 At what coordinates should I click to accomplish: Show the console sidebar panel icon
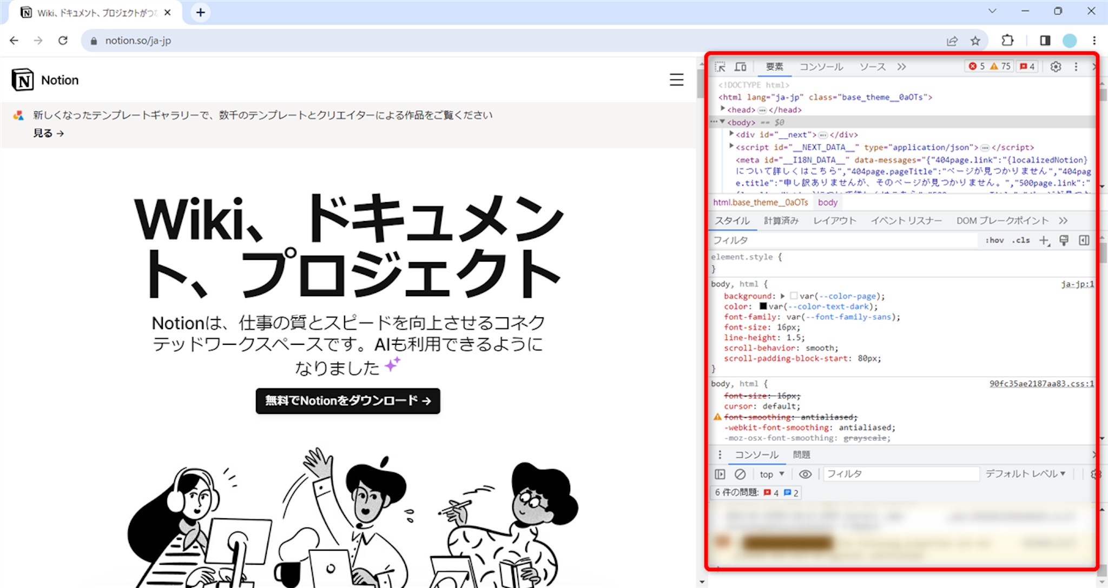coord(720,474)
